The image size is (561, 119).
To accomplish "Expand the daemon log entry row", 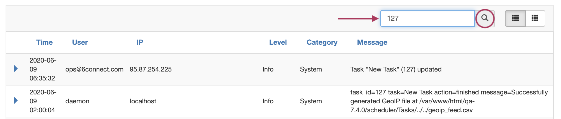I will (16, 101).
